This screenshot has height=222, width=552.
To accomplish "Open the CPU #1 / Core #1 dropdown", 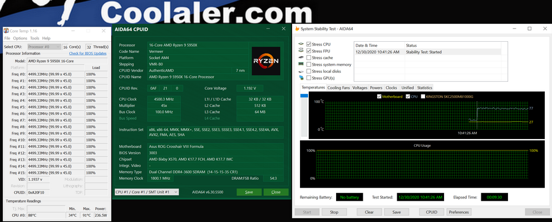I will (x=147, y=192).
